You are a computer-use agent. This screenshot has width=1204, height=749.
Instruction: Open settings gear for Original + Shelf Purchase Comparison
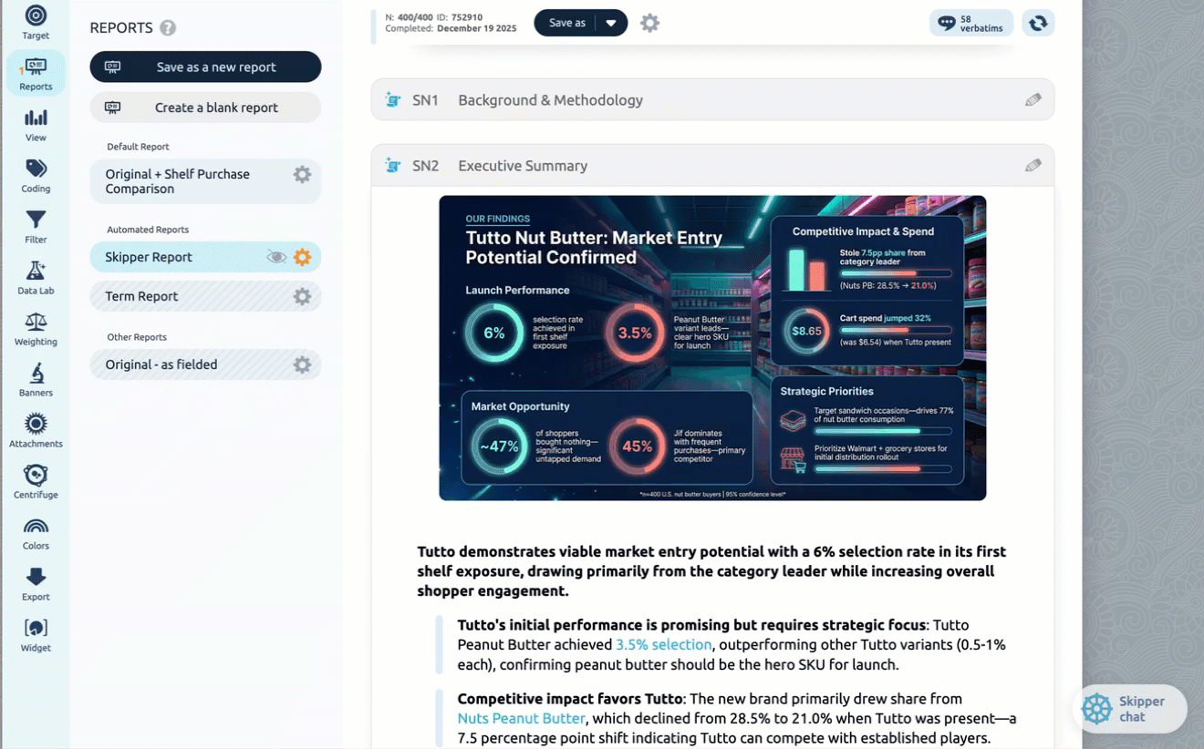pyautogui.click(x=302, y=174)
